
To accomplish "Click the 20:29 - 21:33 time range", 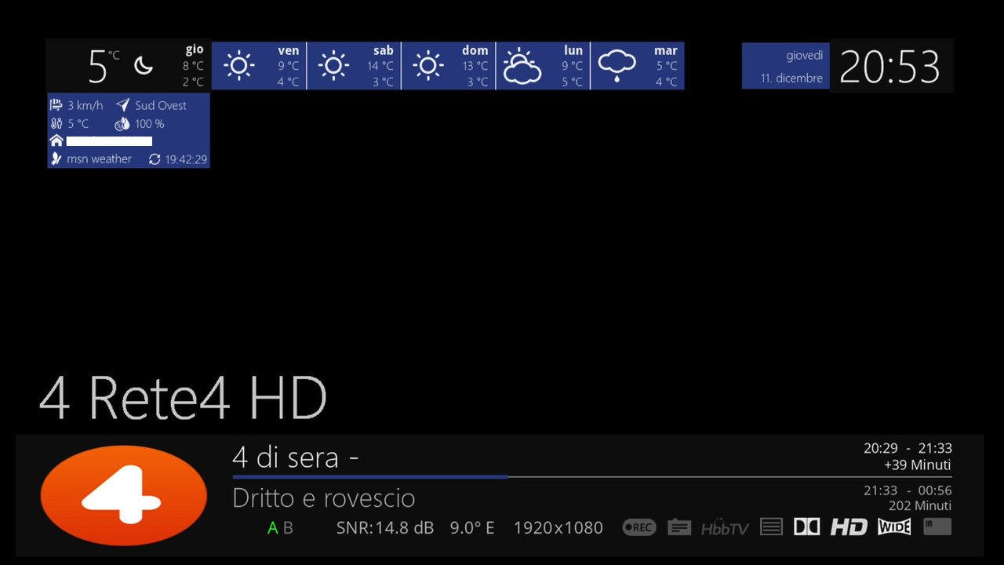I will tap(908, 448).
